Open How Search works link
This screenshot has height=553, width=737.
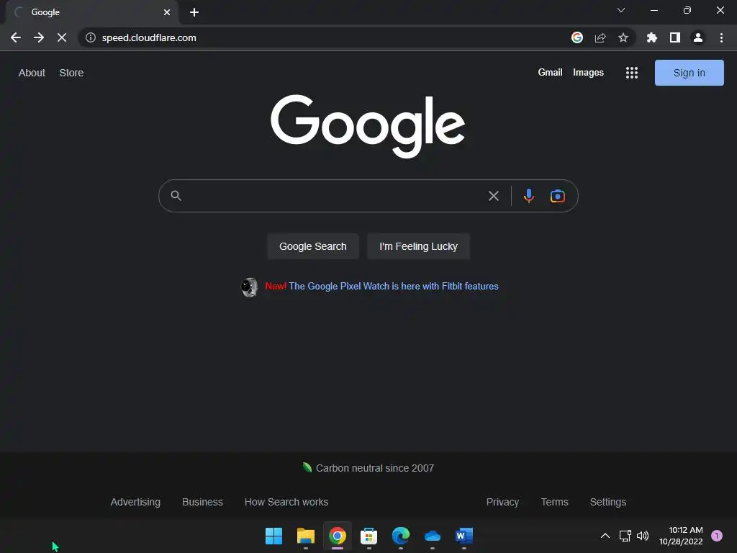pyautogui.click(x=286, y=502)
